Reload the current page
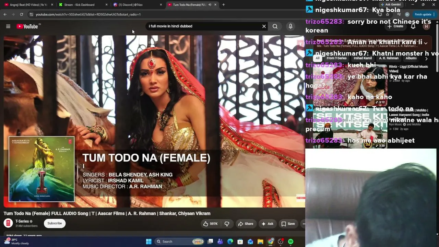Screen dimensions: 439x247 click(21, 14)
